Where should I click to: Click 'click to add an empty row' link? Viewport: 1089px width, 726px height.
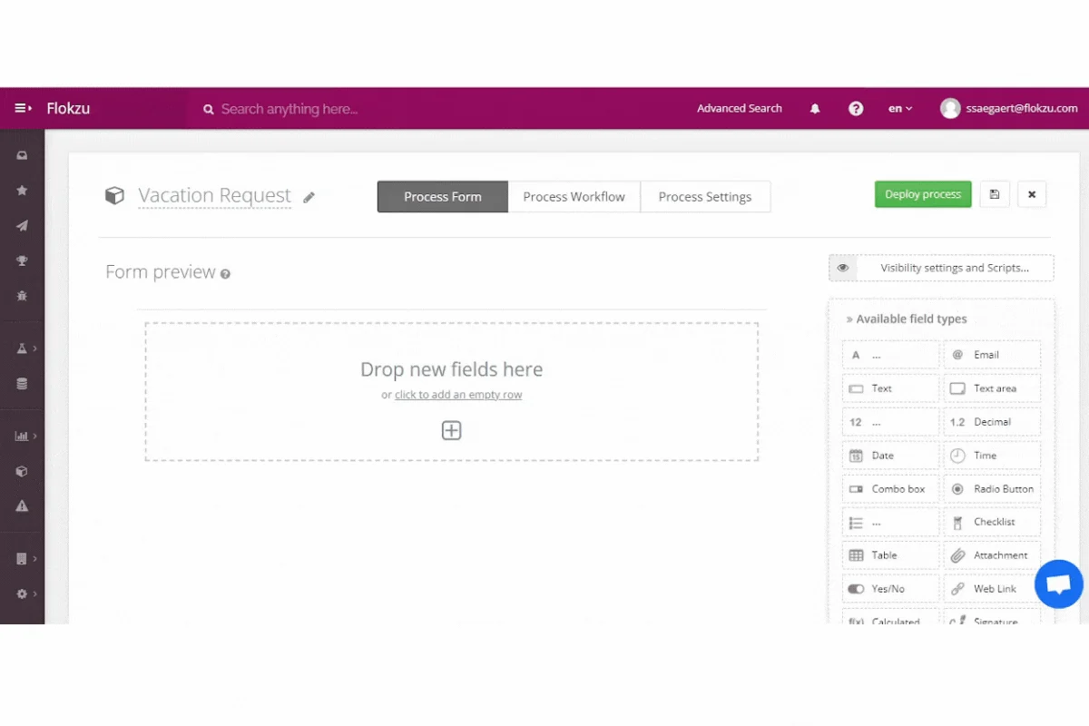pos(458,395)
